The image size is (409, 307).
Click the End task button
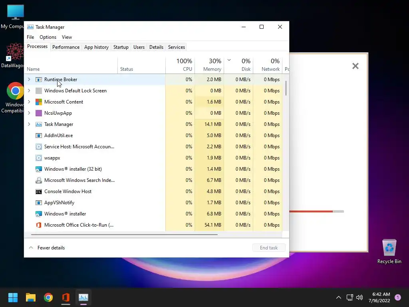click(x=269, y=248)
